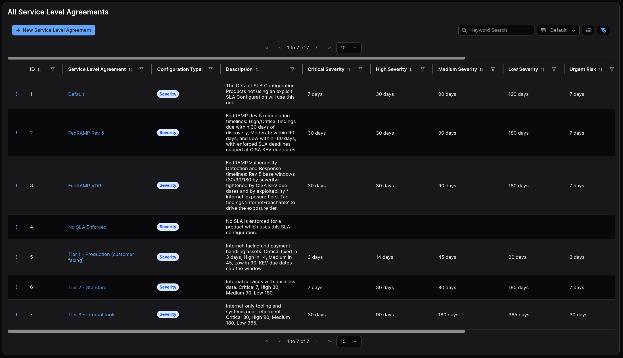Sort by Urgent Risk
The height and width of the screenshot is (358, 623).
click(601, 69)
